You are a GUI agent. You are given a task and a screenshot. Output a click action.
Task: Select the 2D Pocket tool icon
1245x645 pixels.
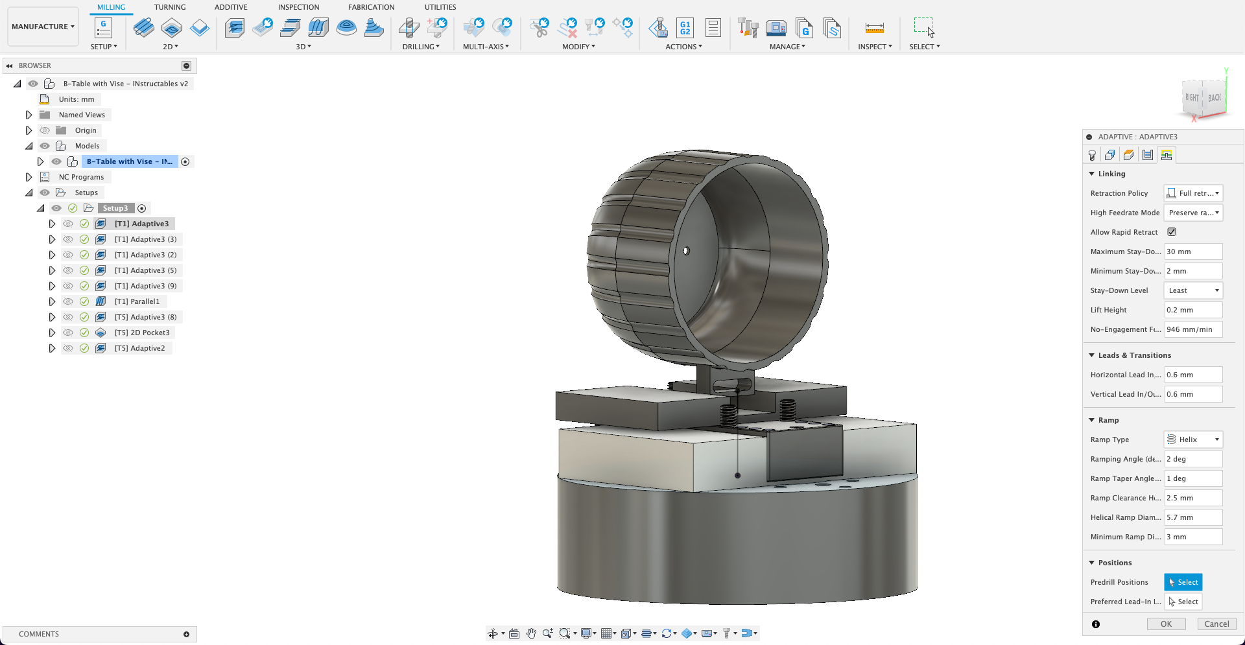pos(172,28)
